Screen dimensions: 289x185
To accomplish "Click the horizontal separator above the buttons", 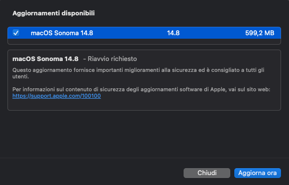I will 144,158.
